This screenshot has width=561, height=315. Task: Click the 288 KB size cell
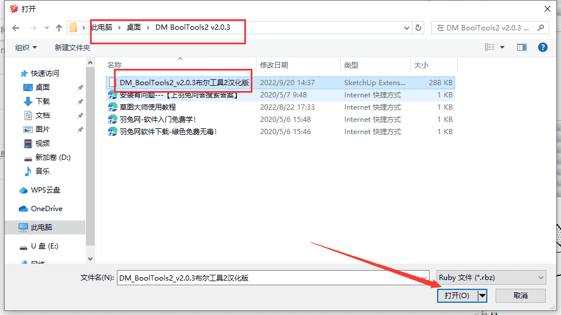(x=441, y=82)
